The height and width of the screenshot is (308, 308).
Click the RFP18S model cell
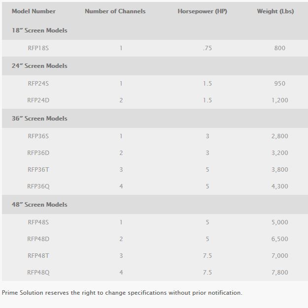(x=39, y=48)
